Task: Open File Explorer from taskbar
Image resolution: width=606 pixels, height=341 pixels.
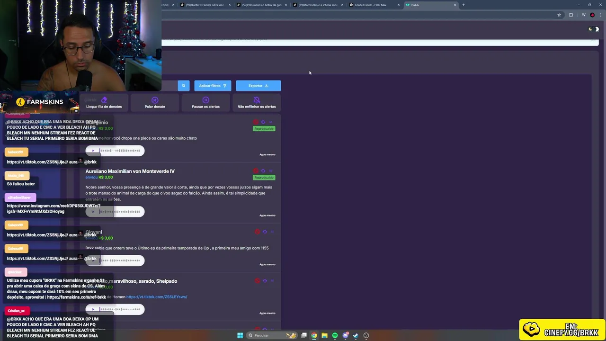Action: [324, 335]
